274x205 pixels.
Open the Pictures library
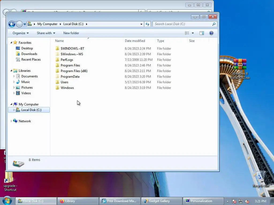tap(27, 88)
